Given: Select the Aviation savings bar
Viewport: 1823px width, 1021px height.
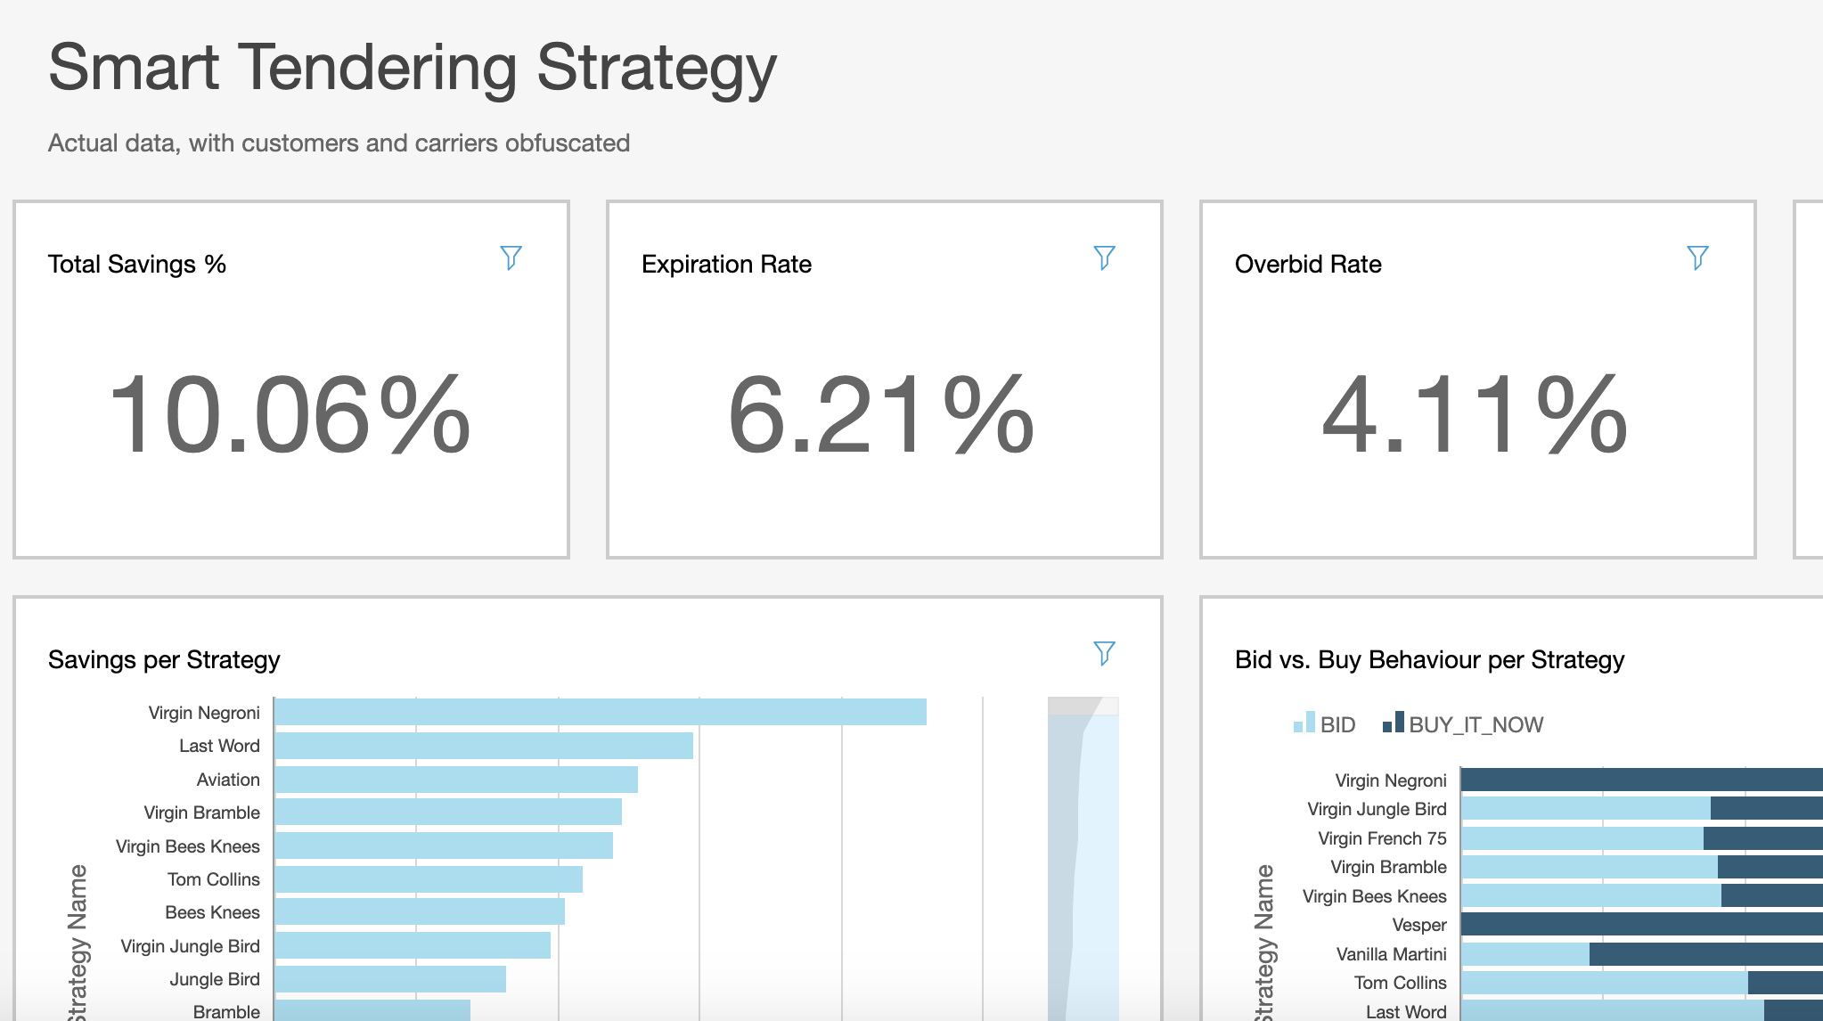Looking at the screenshot, I should click(456, 780).
